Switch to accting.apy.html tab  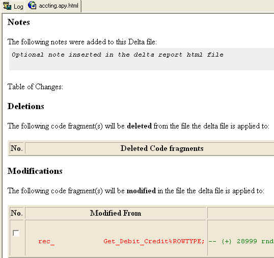coord(53,6)
